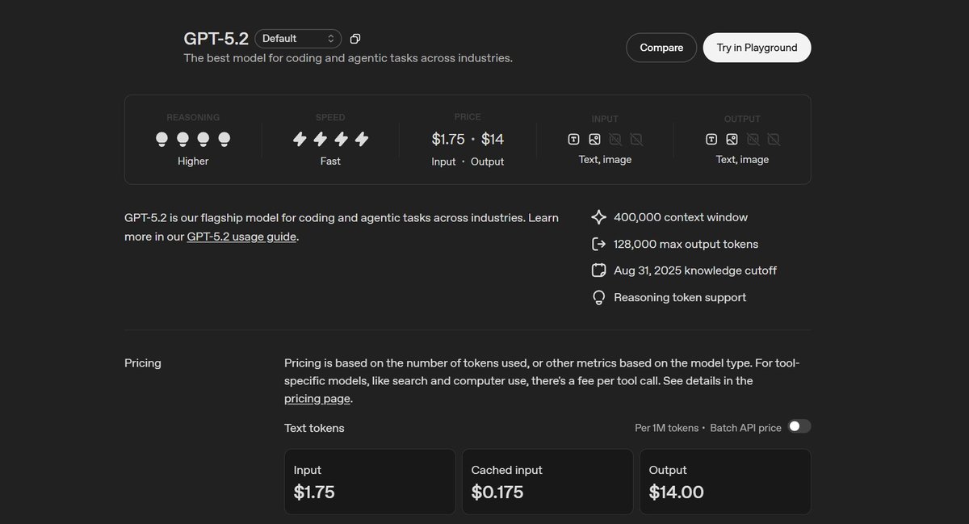This screenshot has width=969, height=524.
Task: Click the context window sparkle icon
Action: 598,217
